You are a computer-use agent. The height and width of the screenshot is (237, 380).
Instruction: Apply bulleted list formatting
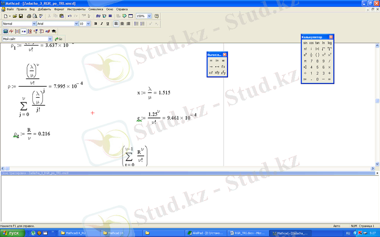(x=136, y=24)
